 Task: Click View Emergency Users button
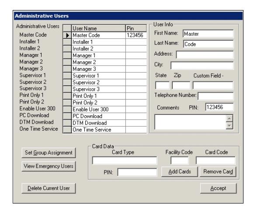pyautogui.click(x=49, y=166)
